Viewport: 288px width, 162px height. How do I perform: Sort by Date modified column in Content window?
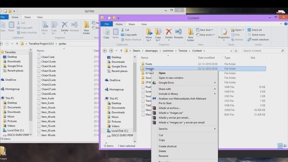click(206, 58)
